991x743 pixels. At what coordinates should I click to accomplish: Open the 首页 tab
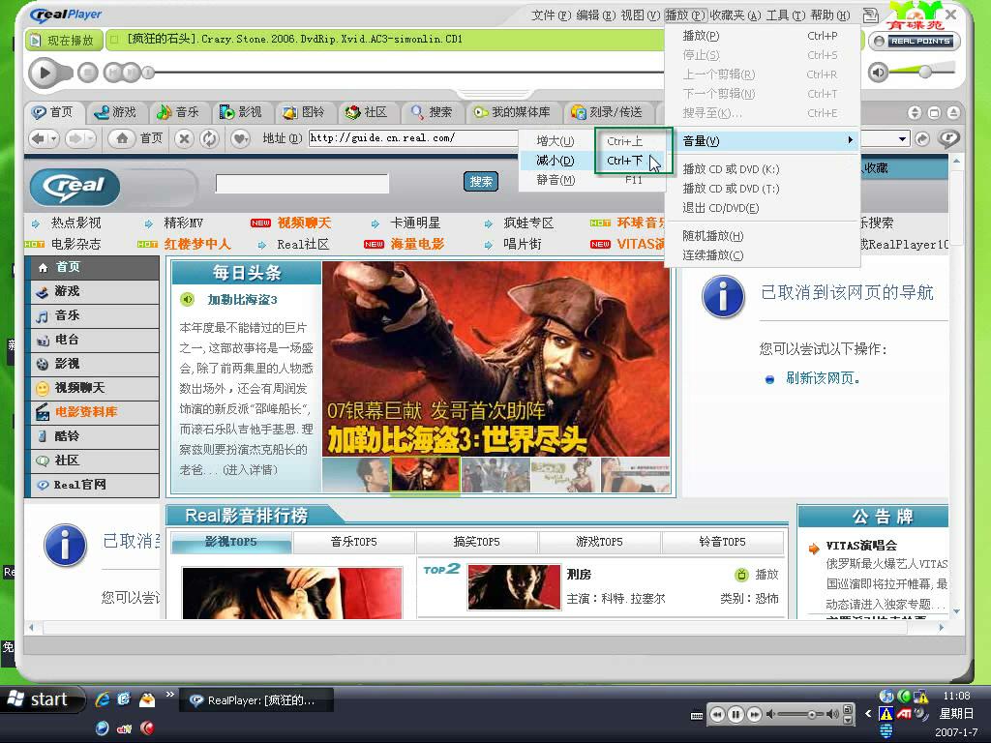pyautogui.click(x=53, y=112)
